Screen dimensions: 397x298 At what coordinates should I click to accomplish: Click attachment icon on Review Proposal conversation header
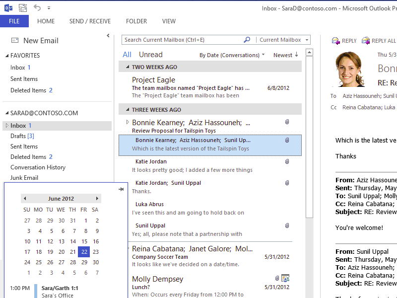tap(287, 122)
